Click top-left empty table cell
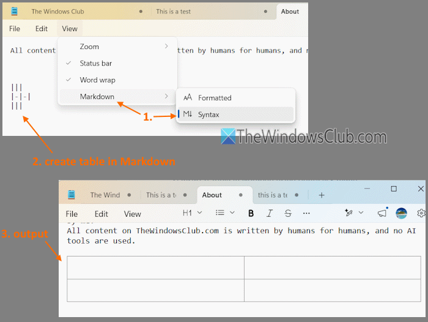This screenshot has width=428, height=322. [x=155, y=268]
